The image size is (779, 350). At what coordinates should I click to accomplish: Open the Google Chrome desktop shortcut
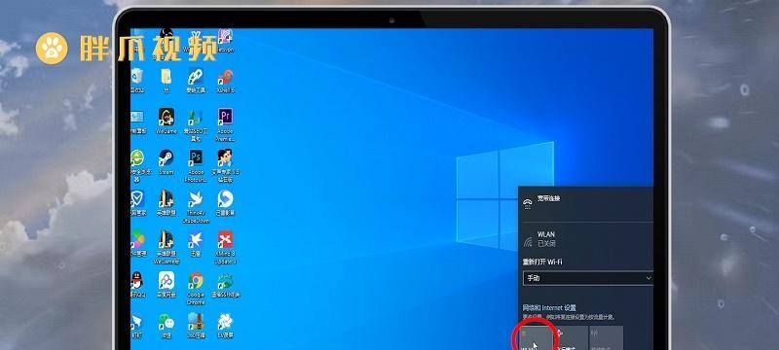(196, 288)
